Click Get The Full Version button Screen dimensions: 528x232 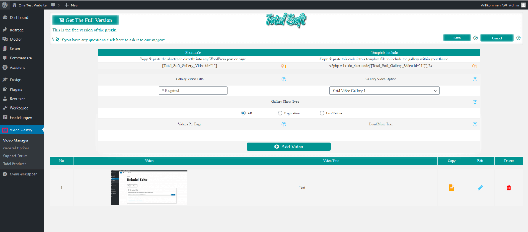coord(85,20)
